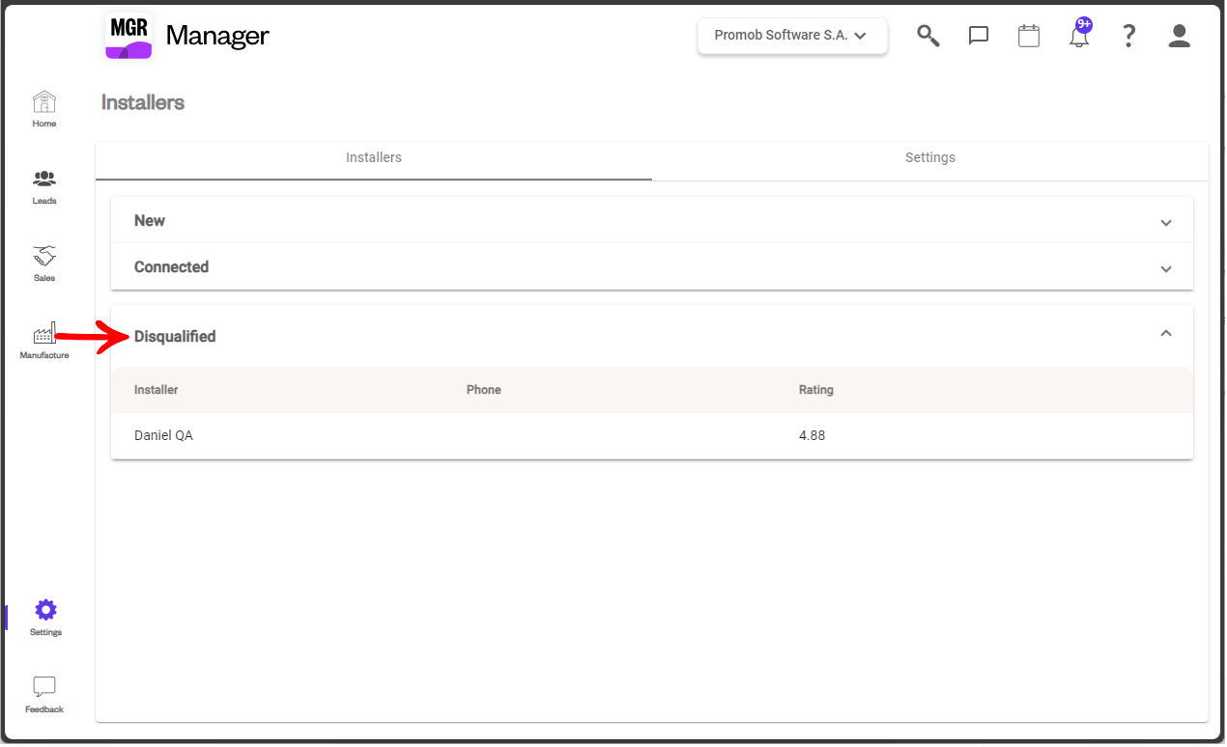This screenshot has height=747, width=1227.
Task: Click the Connected section header
Action: (652, 267)
